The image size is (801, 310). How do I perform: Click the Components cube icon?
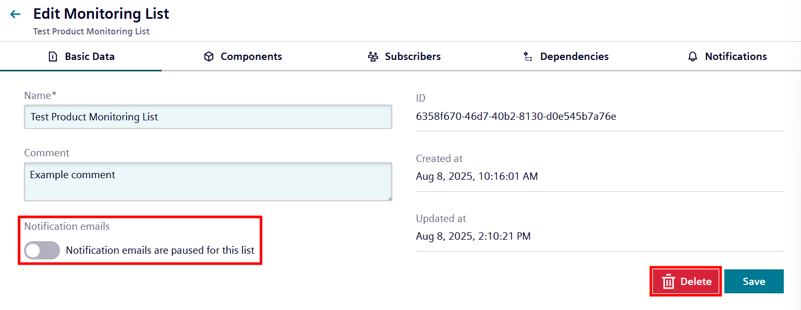pos(209,56)
